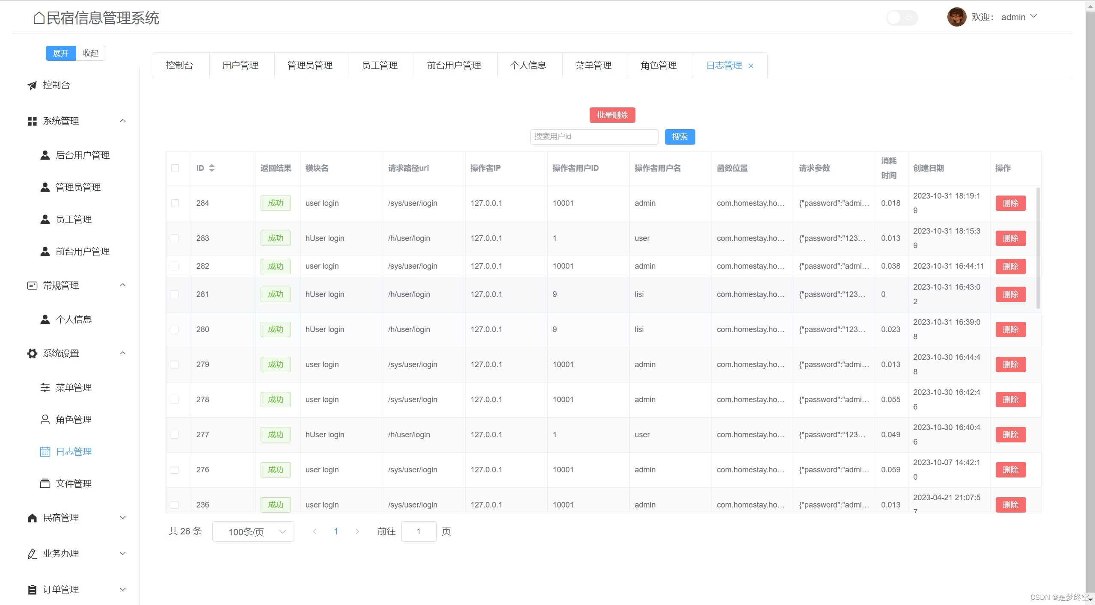Click the user icon for 个人信息 in sidebar
1095x605 pixels.
[45, 320]
